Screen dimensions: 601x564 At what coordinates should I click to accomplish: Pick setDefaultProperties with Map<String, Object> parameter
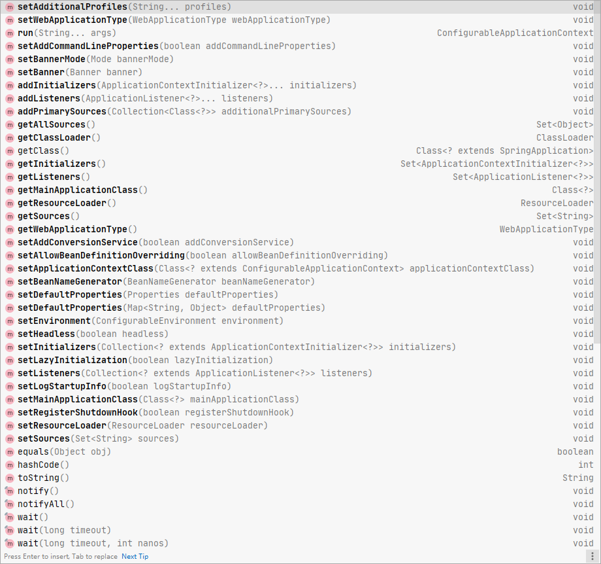pyautogui.click(x=171, y=308)
